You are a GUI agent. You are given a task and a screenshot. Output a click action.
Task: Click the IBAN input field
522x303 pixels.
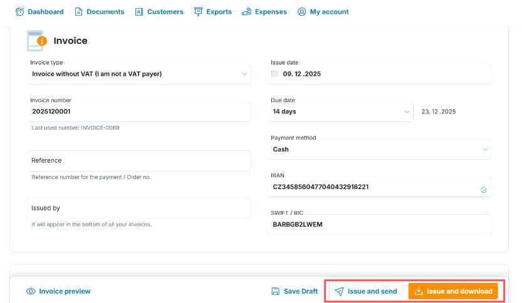(380, 187)
